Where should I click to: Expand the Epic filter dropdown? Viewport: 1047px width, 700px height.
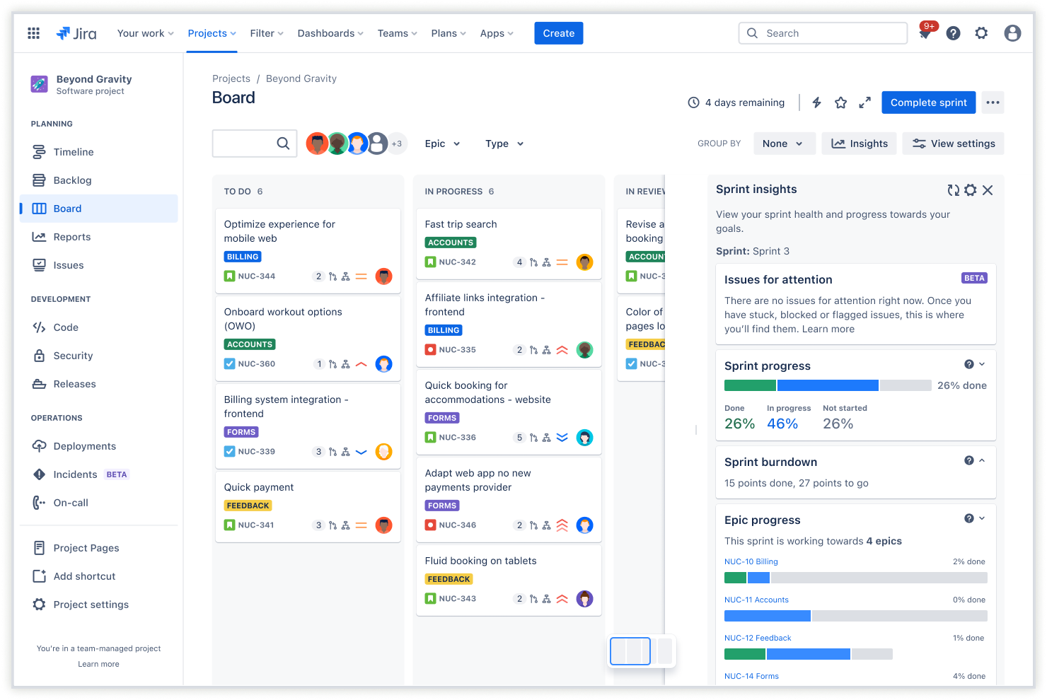(441, 143)
